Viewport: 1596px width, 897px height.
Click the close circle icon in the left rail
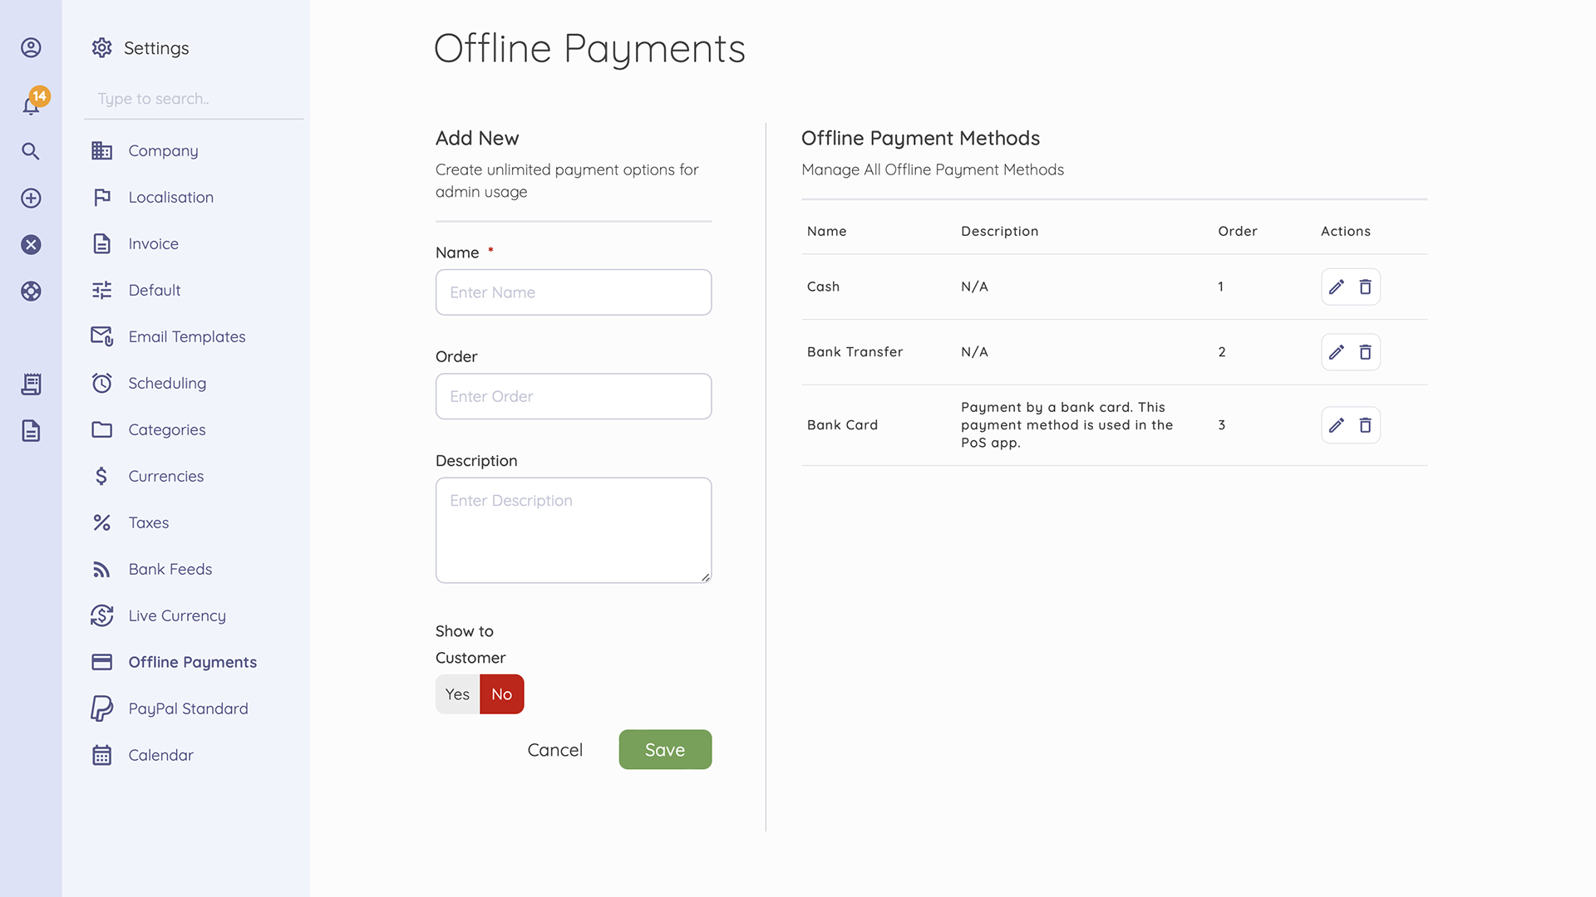pos(31,244)
